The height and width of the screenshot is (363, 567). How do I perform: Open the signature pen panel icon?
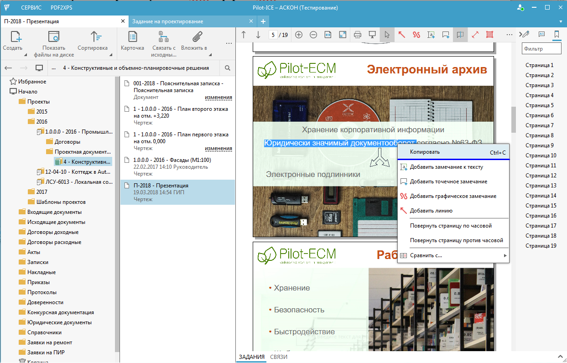click(x=525, y=34)
